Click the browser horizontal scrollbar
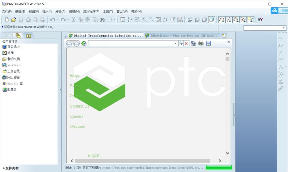 click(x=142, y=161)
